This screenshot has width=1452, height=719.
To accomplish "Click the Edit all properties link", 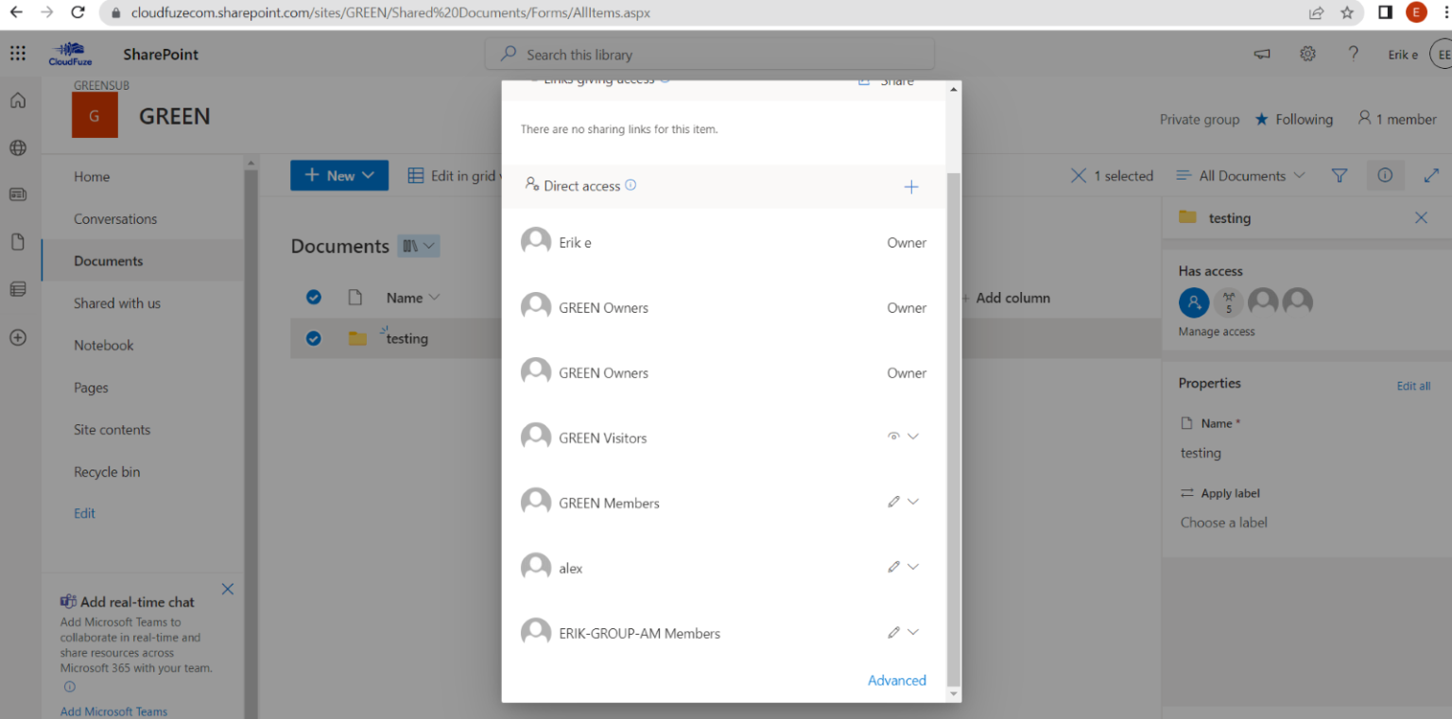I will pyautogui.click(x=1412, y=385).
